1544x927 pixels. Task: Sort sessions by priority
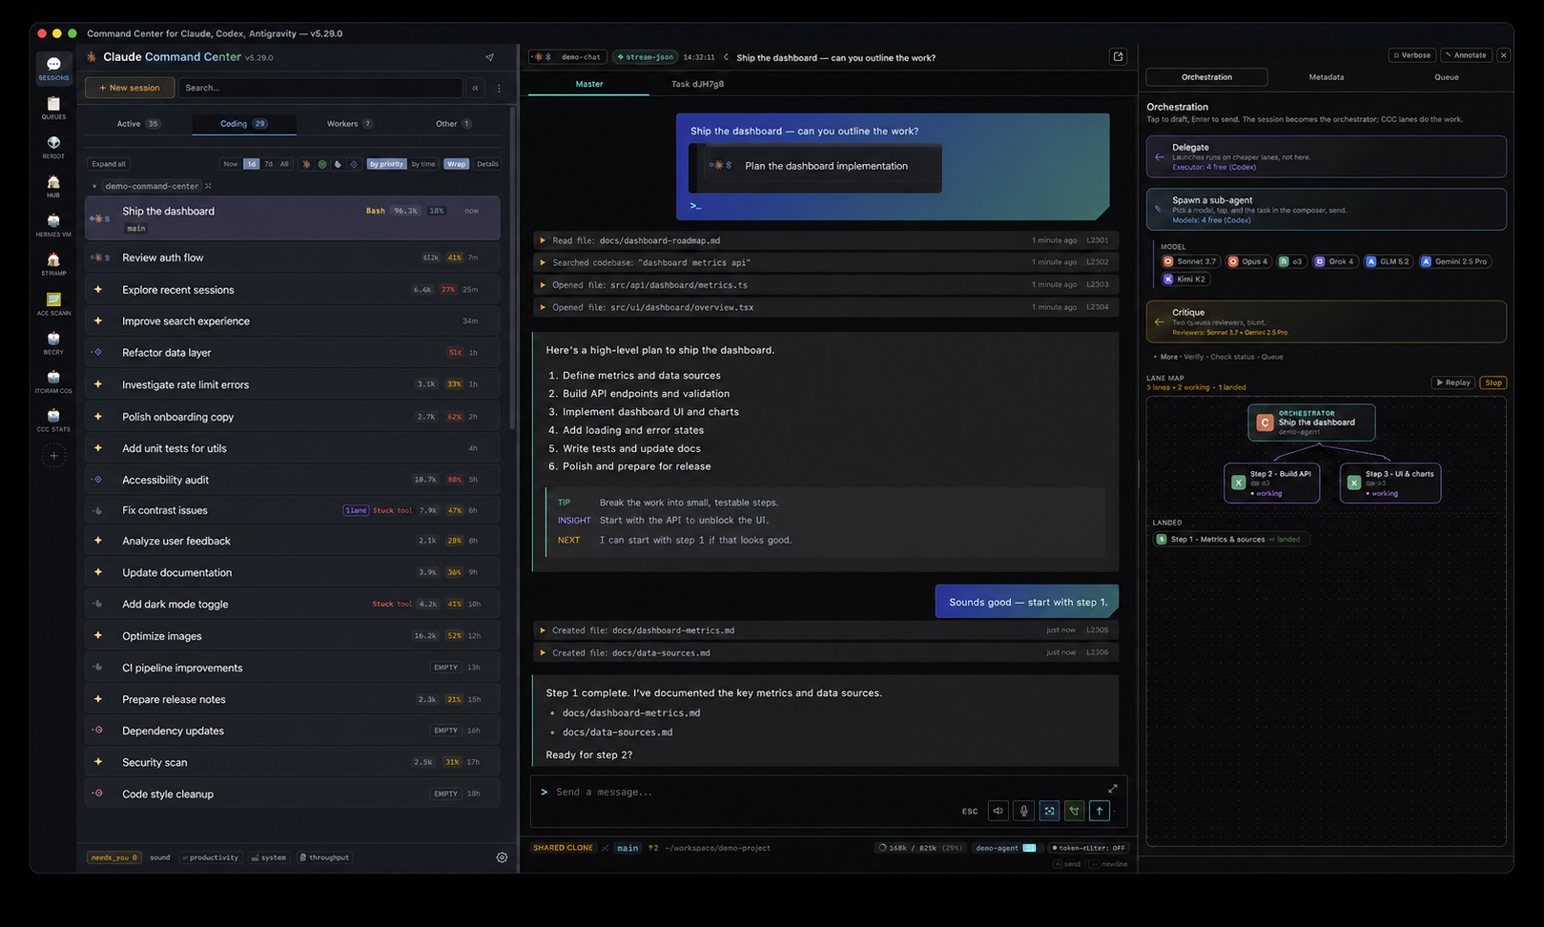click(x=386, y=164)
